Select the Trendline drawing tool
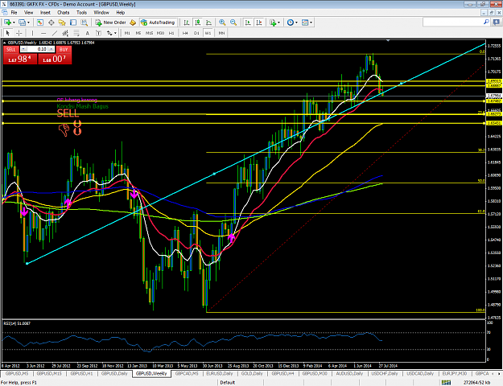Viewport: 503px width, 386px height. point(55,33)
